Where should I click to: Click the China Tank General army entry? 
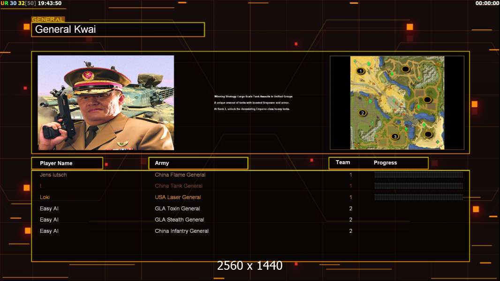click(179, 186)
